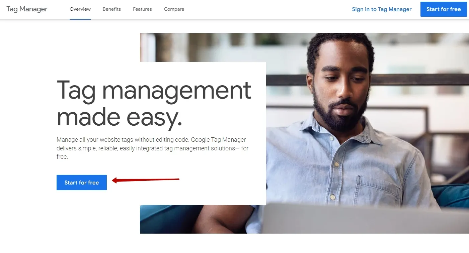Open the Overview tab
The width and height of the screenshot is (469, 253).
80,9
